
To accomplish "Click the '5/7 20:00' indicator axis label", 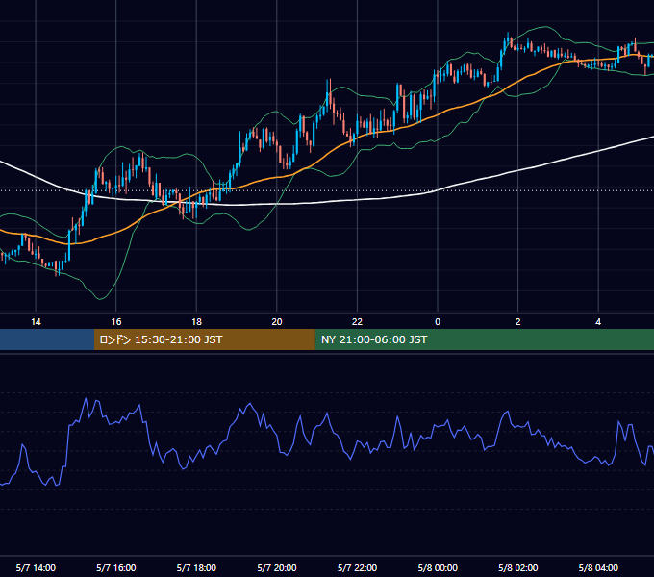I will tap(277, 567).
